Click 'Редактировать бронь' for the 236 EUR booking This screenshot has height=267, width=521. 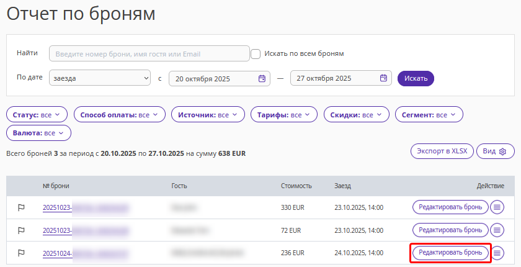[450, 253]
